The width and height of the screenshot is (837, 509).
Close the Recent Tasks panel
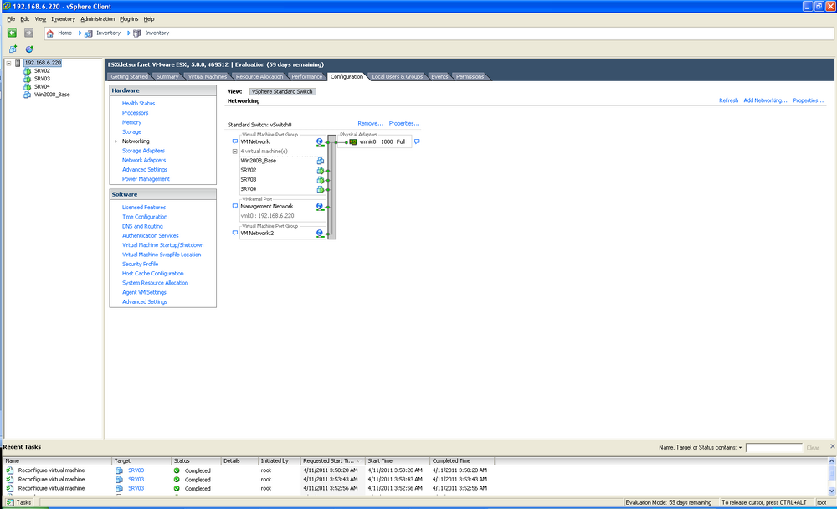tap(832, 446)
